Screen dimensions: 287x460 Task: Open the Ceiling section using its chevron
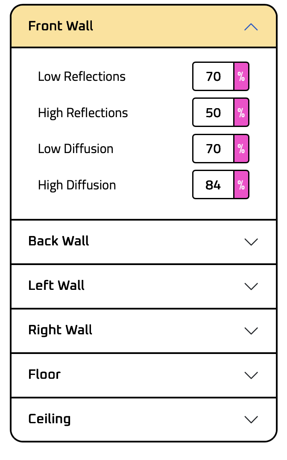coord(251,419)
